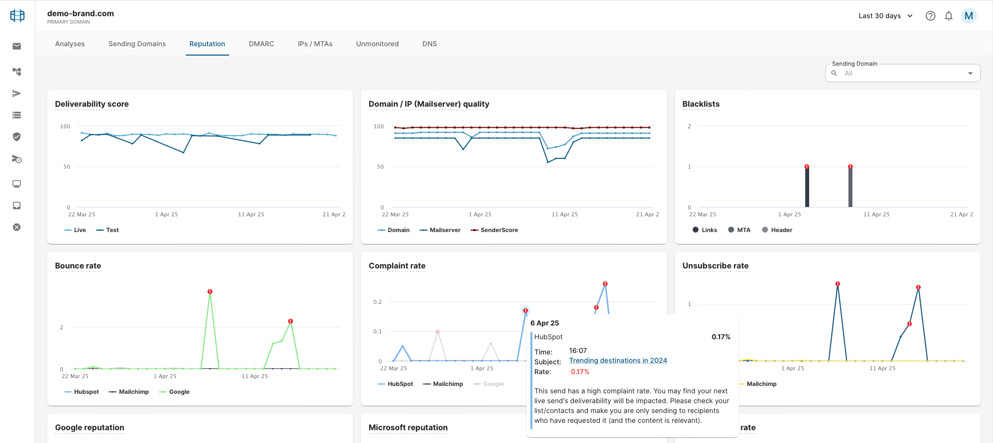Open the Sending Domain dropdown arrow

pos(970,73)
